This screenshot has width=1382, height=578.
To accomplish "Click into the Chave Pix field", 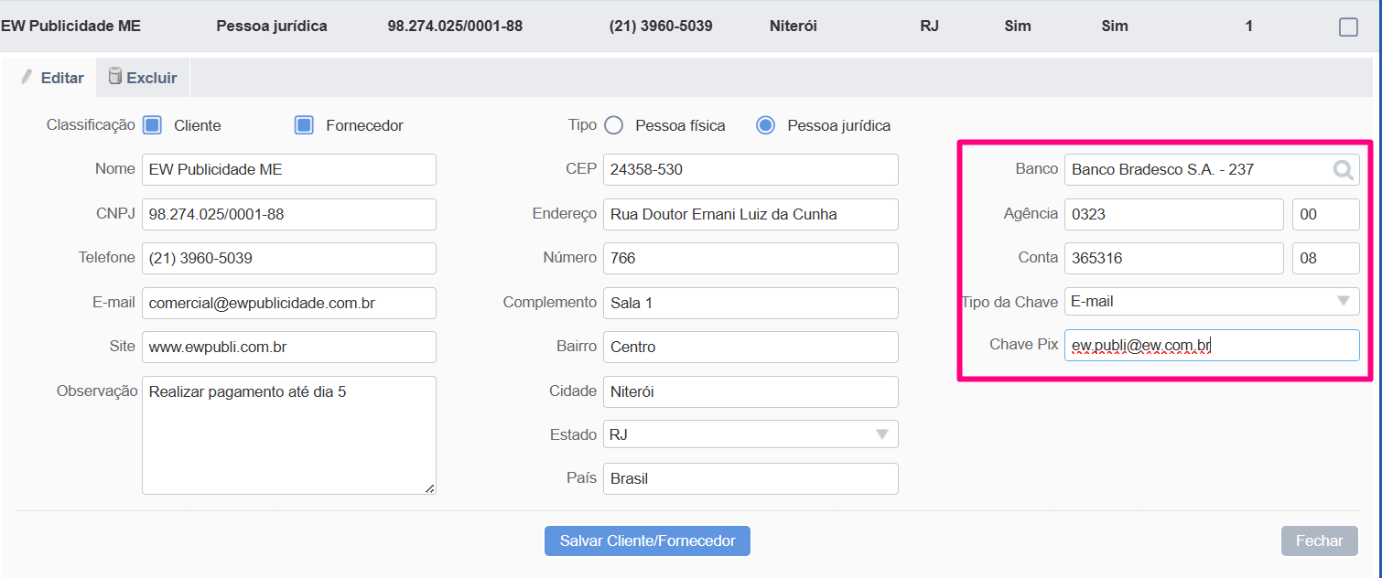I will click(1212, 345).
